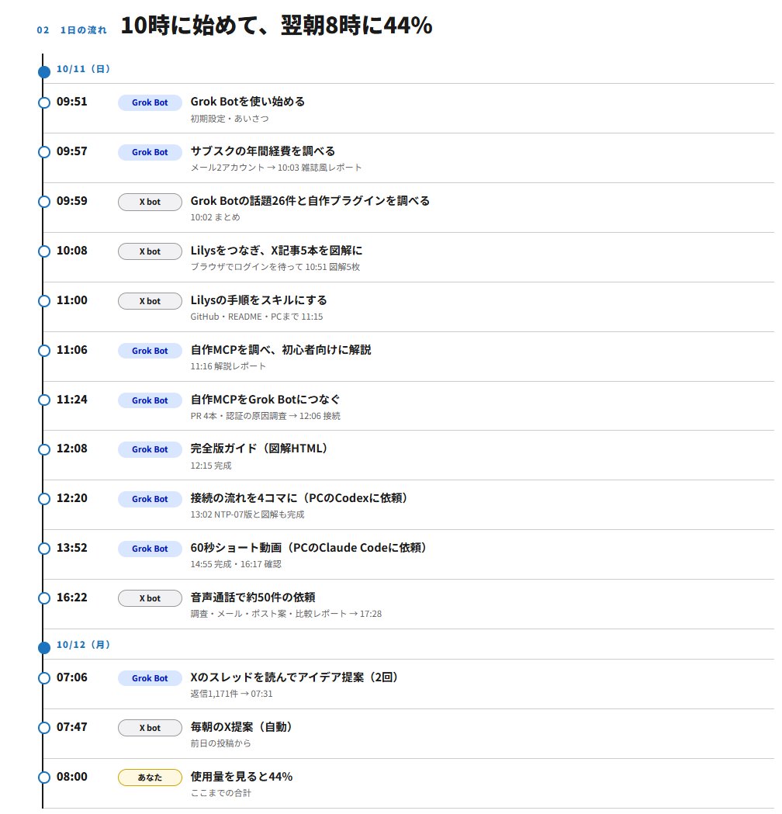Image resolution: width=782 pixels, height=814 pixels.
Task: Click the X bot badge at 16:22
Action: (x=150, y=598)
